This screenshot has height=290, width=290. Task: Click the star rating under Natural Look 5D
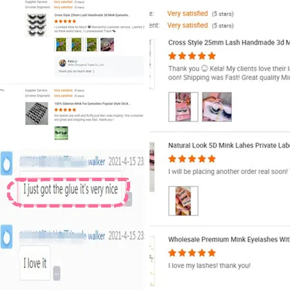click(192, 159)
